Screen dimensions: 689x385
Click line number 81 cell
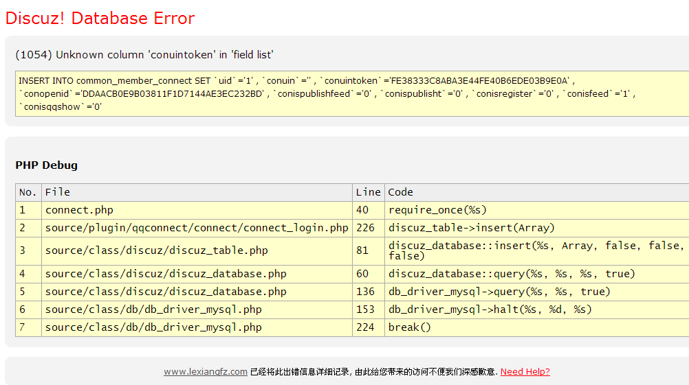click(x=369, y=251)
